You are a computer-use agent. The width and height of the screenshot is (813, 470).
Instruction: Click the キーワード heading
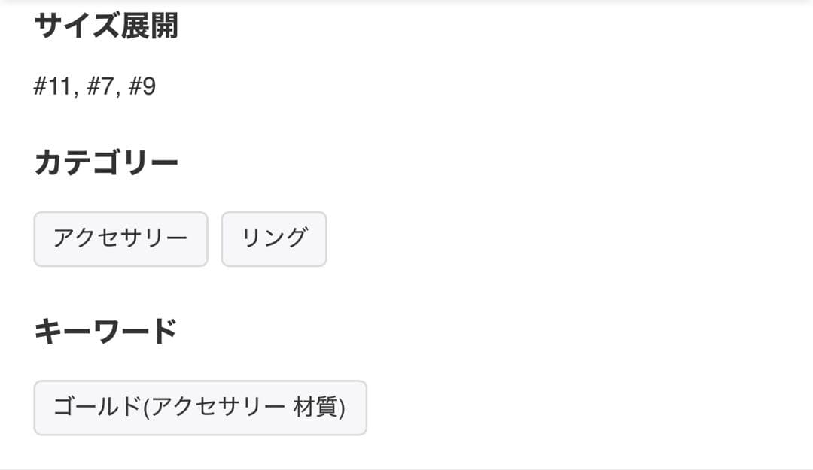(105, 329)
